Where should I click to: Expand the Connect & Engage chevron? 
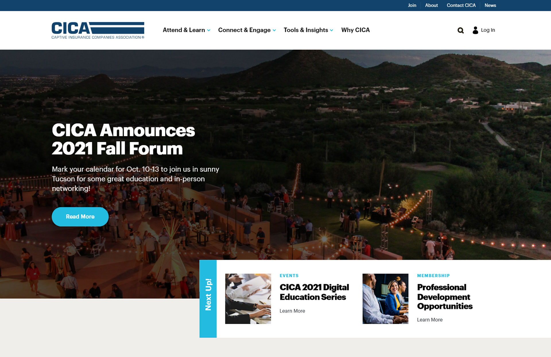point(274,30)
